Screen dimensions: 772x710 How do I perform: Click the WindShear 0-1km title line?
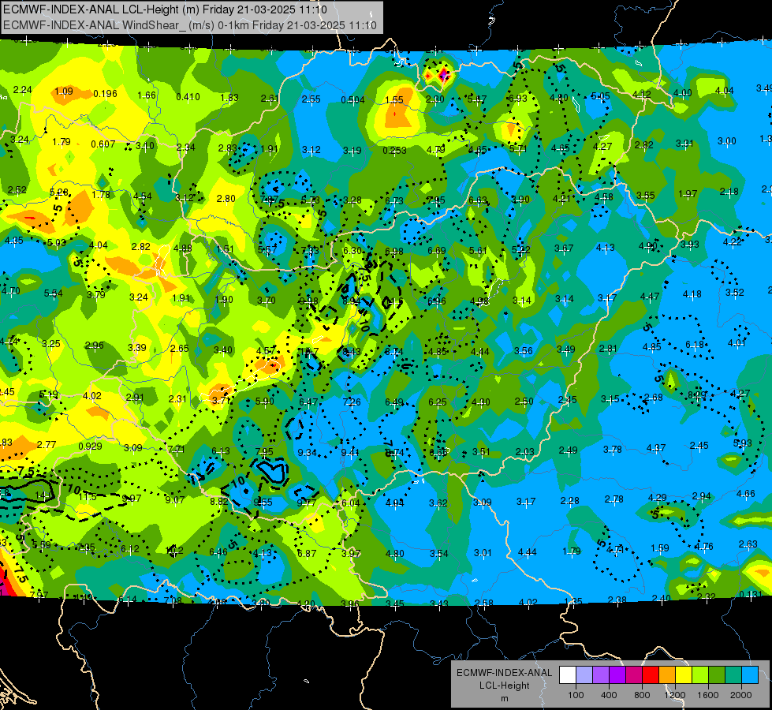[x=190, y=25]
